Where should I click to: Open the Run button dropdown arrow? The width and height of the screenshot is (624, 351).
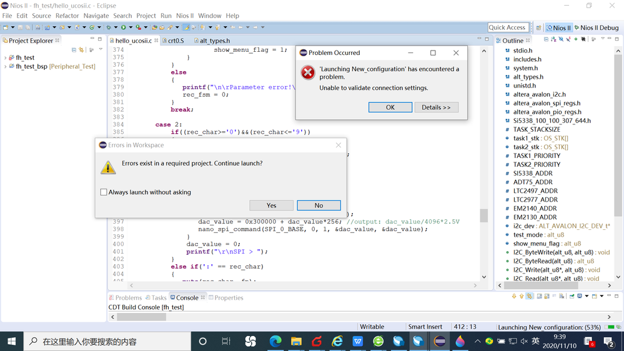pos(130,27)
